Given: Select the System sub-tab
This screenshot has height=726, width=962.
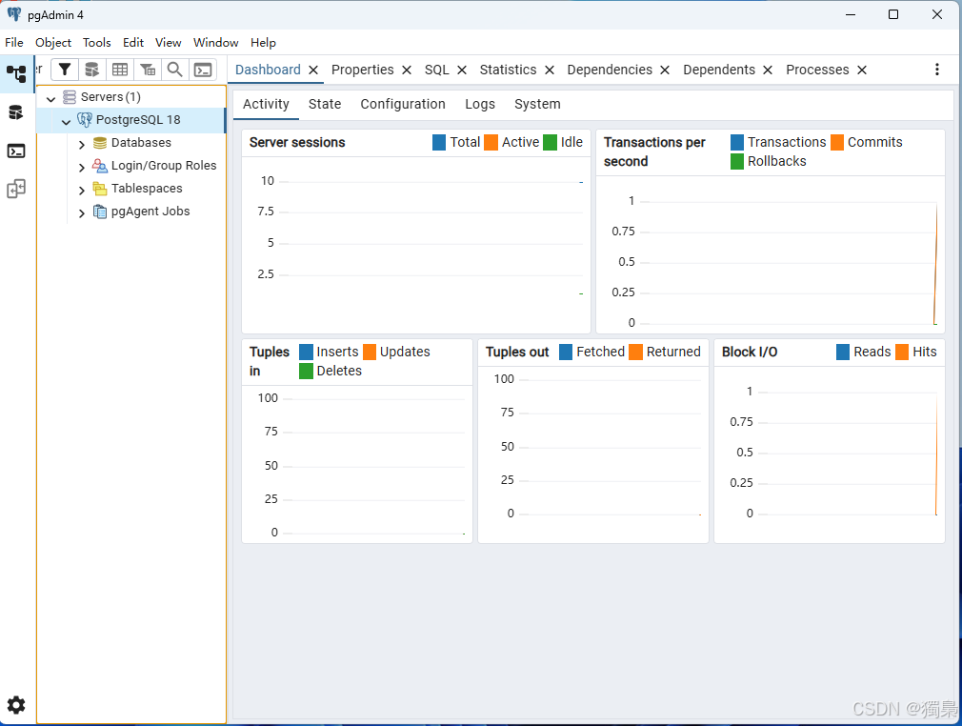Looking at the screenshot, I should [537, 104].
